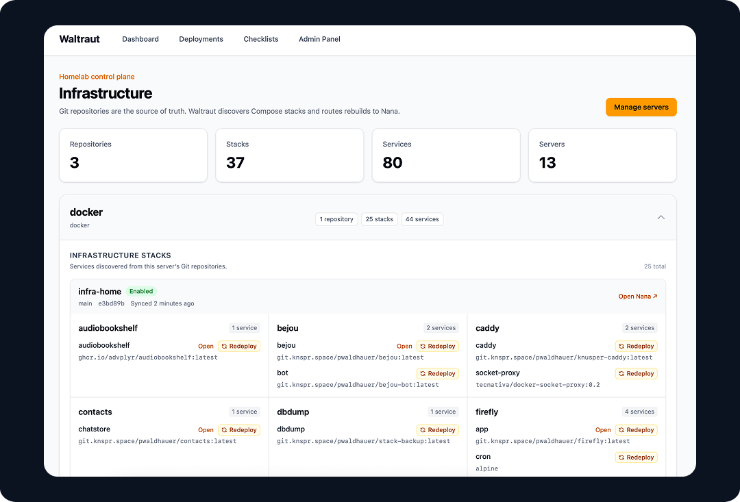Click the 'Synced 2 minutes ago' text
Viewport: 740px width, 502px height.
point(162,303)
